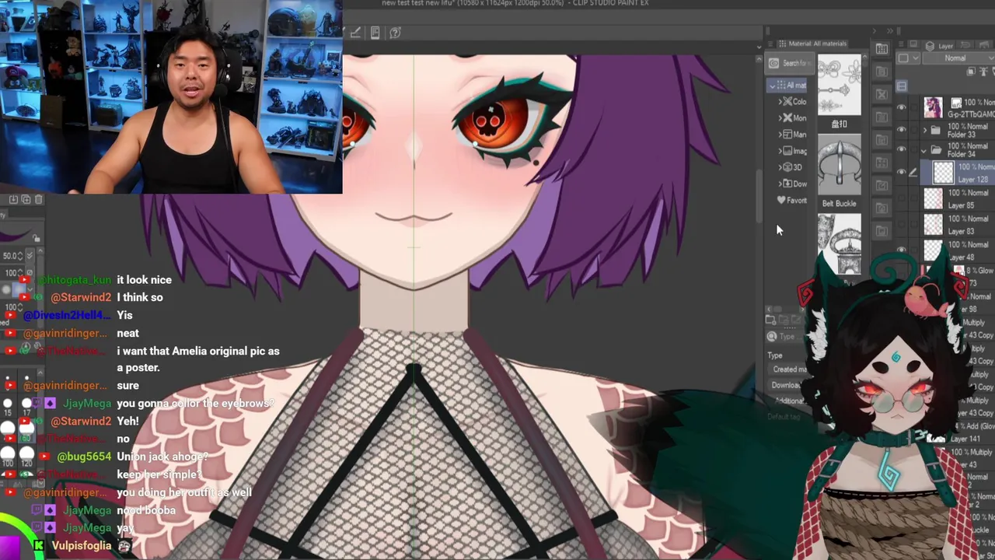Click the Download type filter button

click(787, 386)
